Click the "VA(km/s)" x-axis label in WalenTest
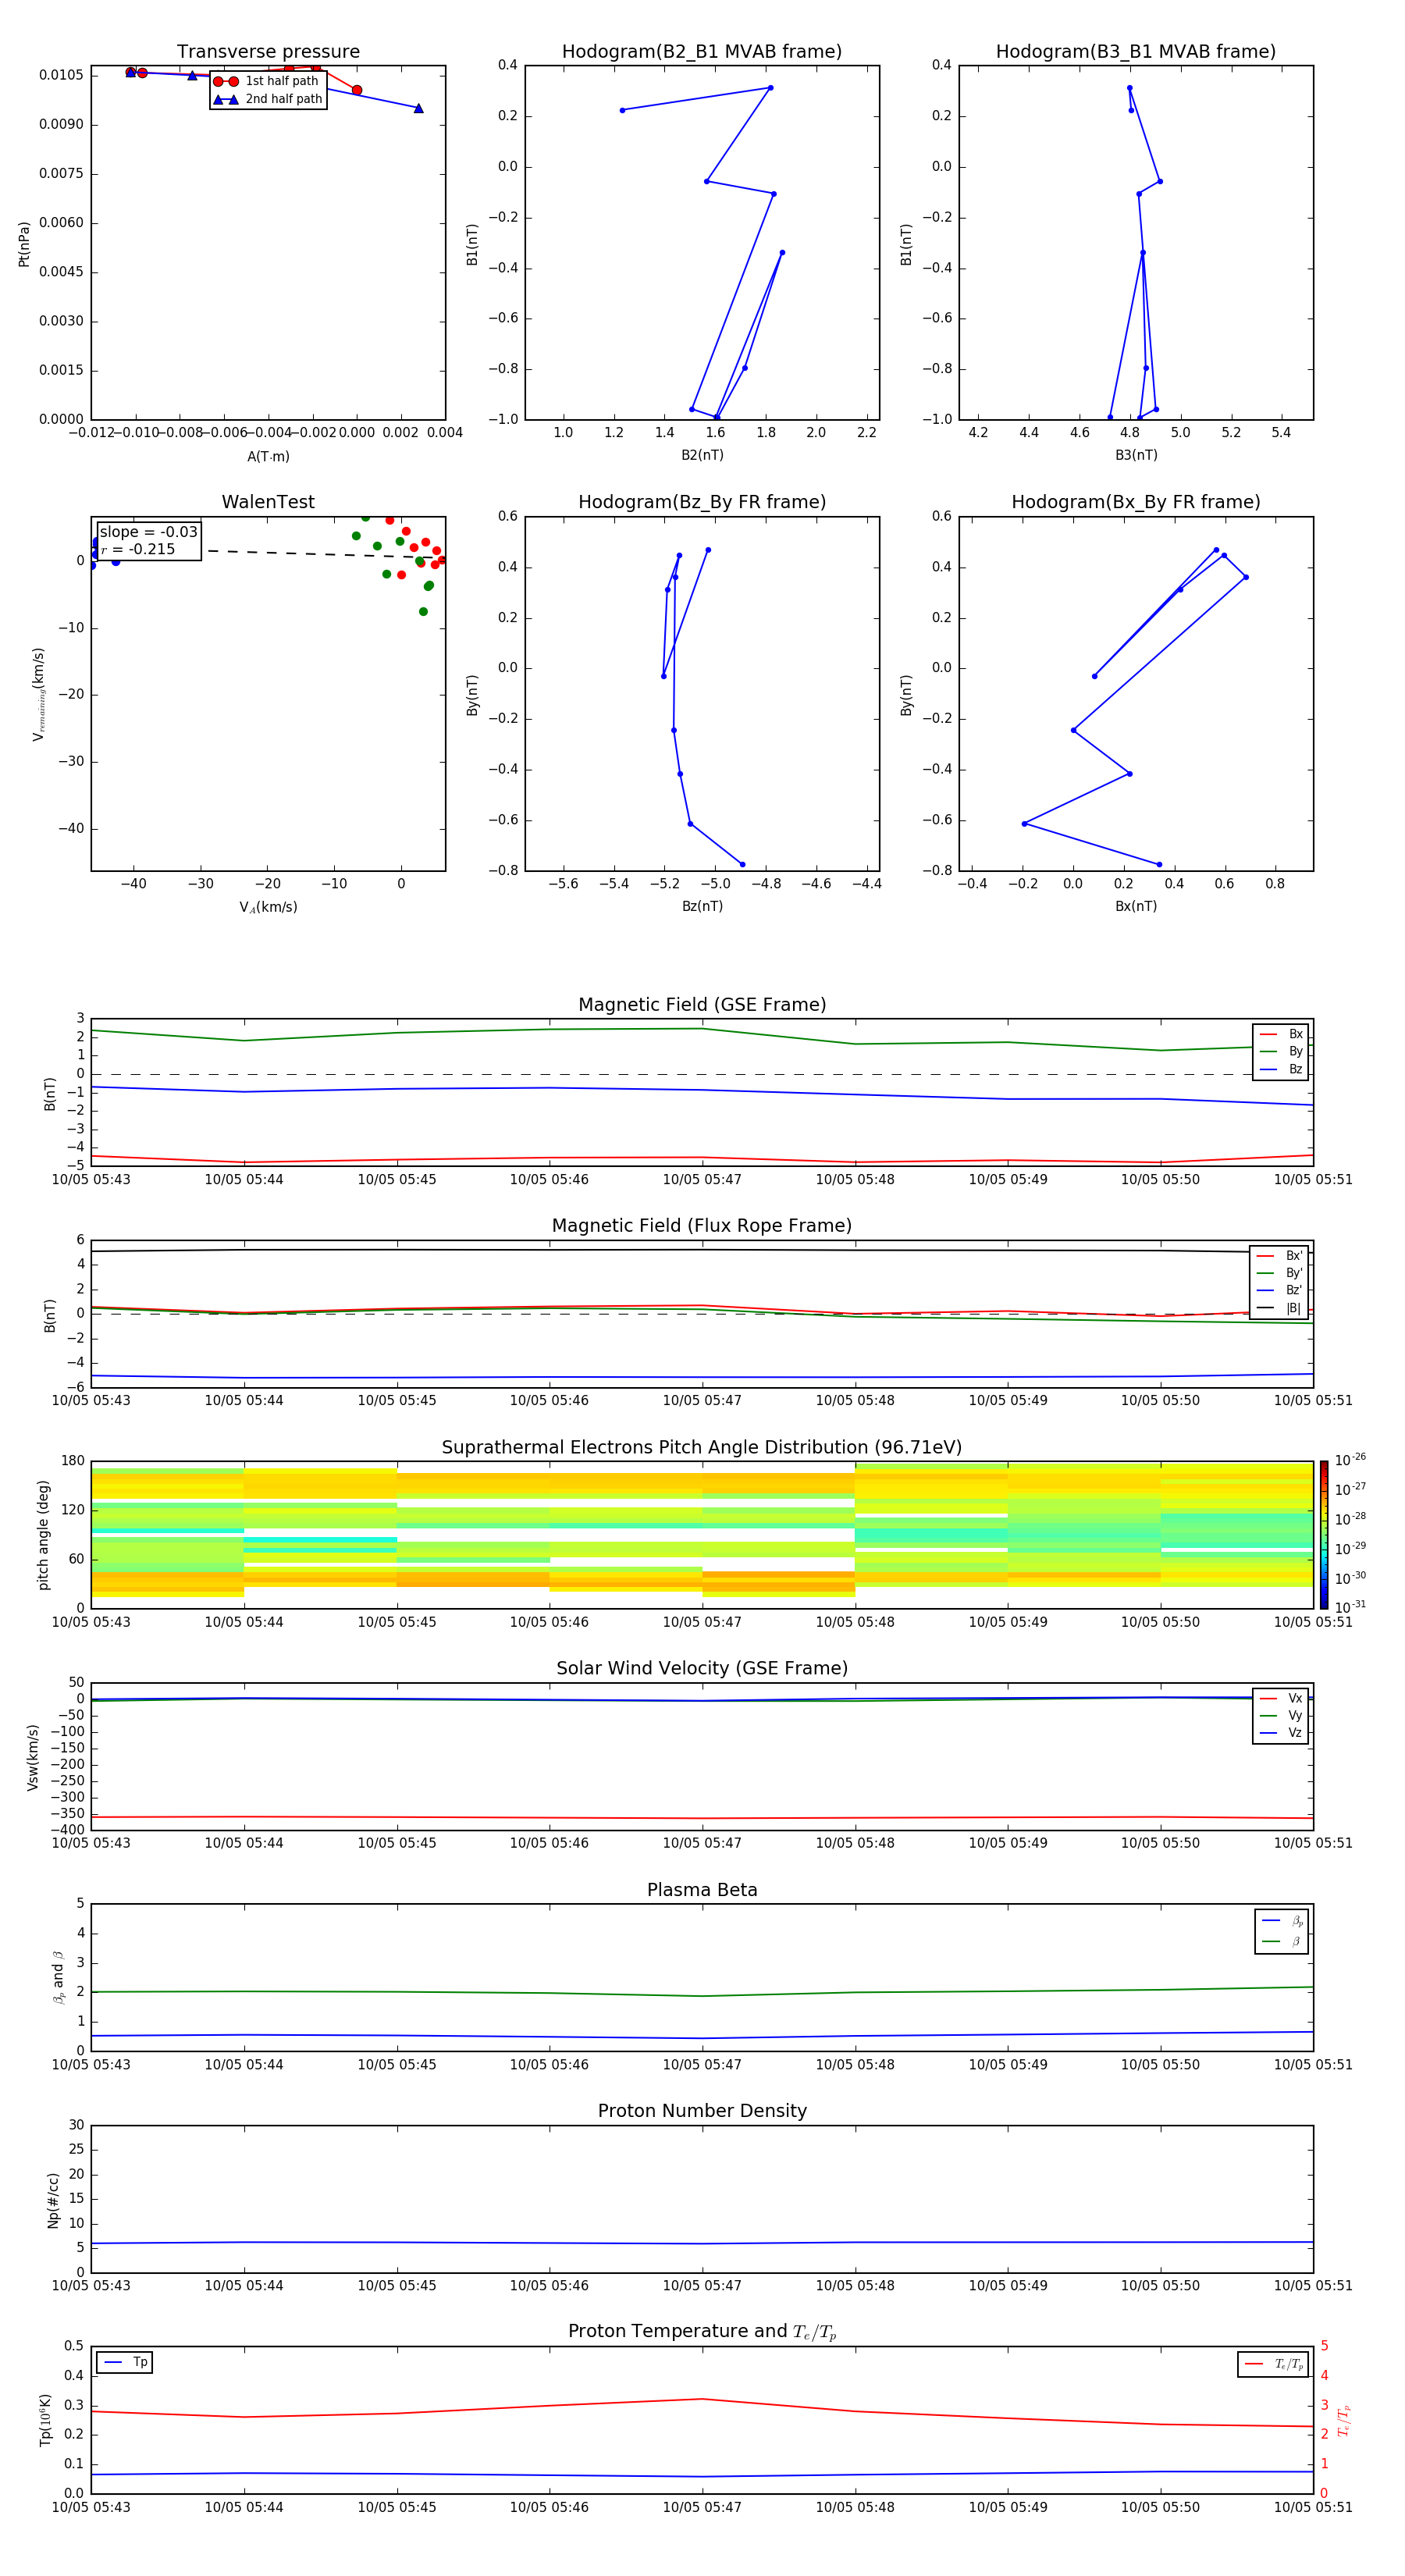The width and height of the screenshot is (1405, 2576). pos(268,907)
